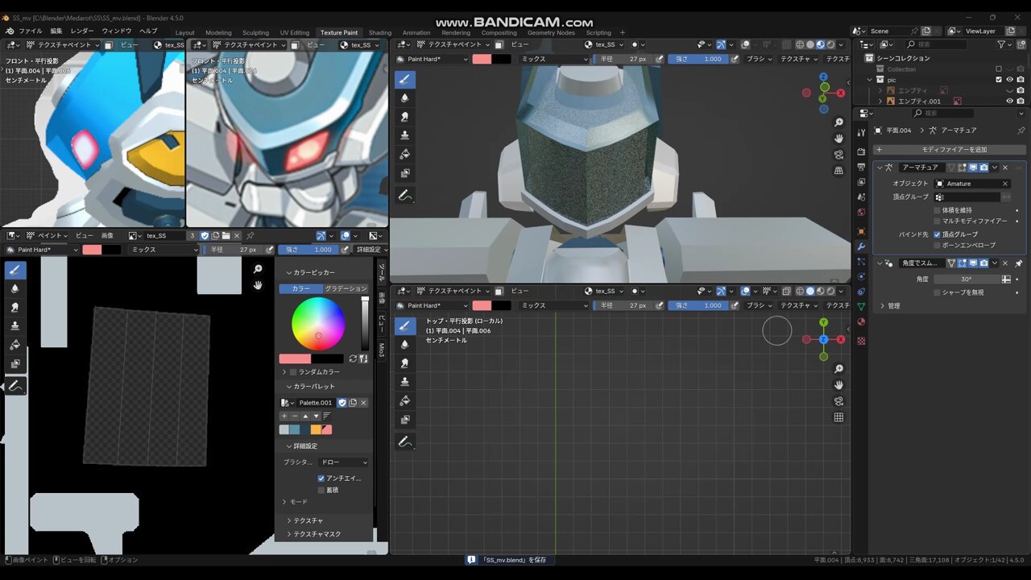Select the Clone tool in top 3D viewport
Screen dimensions: 1031x580
(x=404, y=135)
